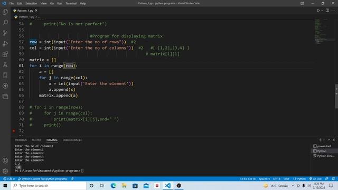Open the Testing flask view
The width and height of the screenshot is (338, 190).
(5, 64)
